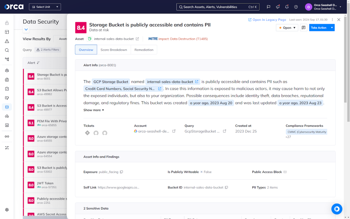Expand Show more in alert description
Screen dimensions: 350x219
[x=94, y=110]
